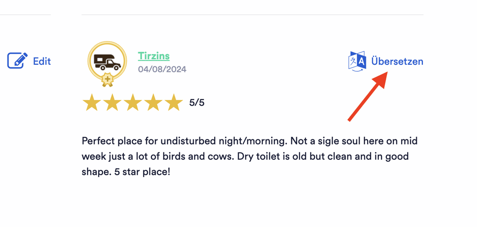Screen dimensions: 477x227
Task: Translate the review via Übersetzen
Action: pos(397,62)
